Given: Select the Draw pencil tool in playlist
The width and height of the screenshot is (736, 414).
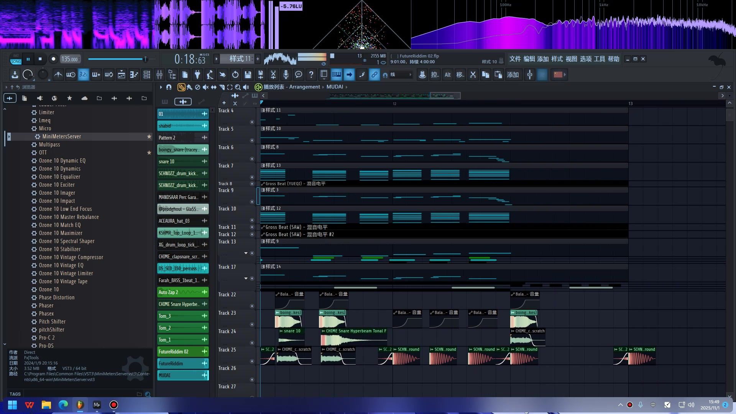Looking at the screenshot, I should tap(181, 87).
